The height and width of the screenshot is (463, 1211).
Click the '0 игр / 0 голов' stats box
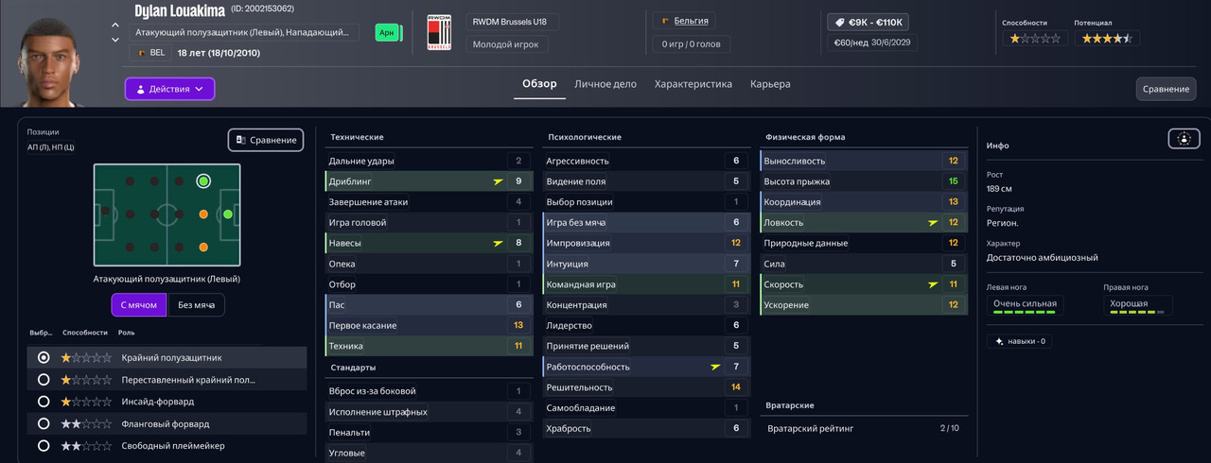(x=691, y=43)
